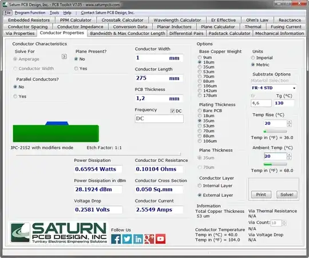Screen dimensions: 309x258
Task: Open the Help menu
Action: [67, 13]
